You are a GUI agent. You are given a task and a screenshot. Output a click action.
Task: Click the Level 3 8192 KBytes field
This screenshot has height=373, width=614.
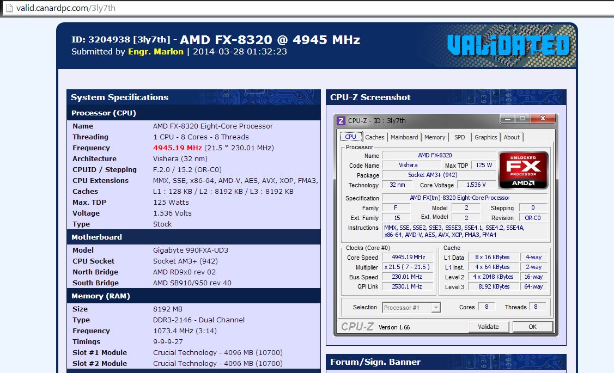(493, 286)
